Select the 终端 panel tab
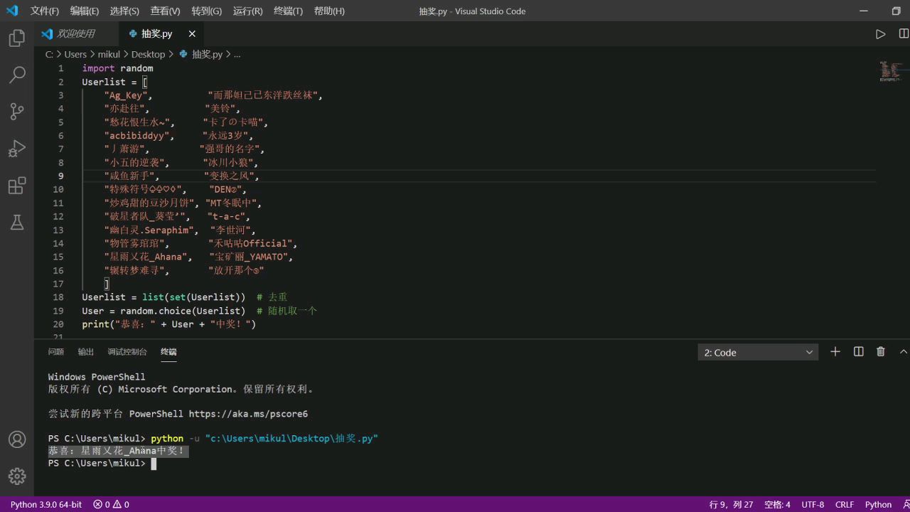Viewport: 910px width, 512px height. point(168,352)
